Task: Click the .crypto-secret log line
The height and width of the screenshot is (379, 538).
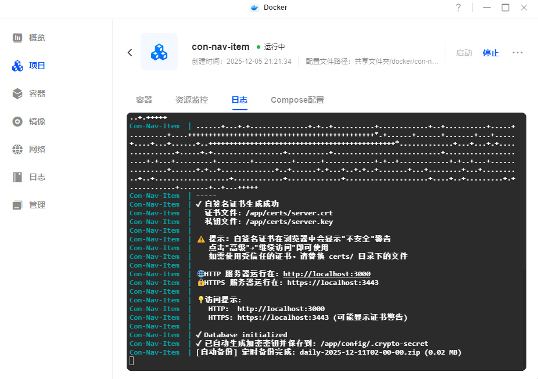Action: tap(312, 344)
